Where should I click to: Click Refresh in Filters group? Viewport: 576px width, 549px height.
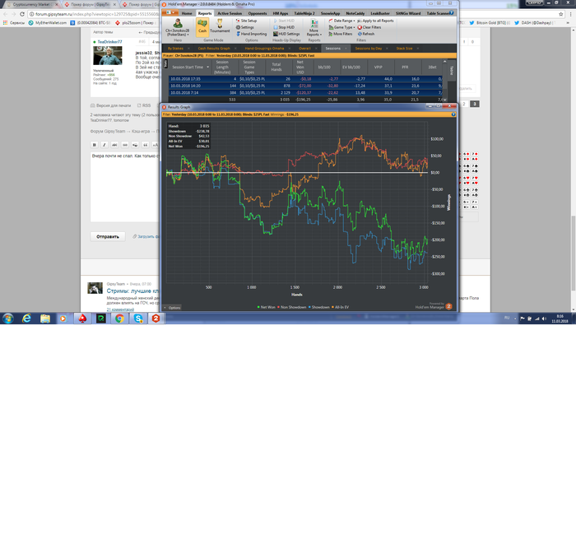pyautogui.click(x=366, y=34)
